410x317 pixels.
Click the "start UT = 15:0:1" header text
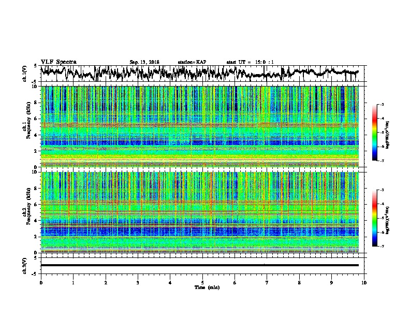250,62
